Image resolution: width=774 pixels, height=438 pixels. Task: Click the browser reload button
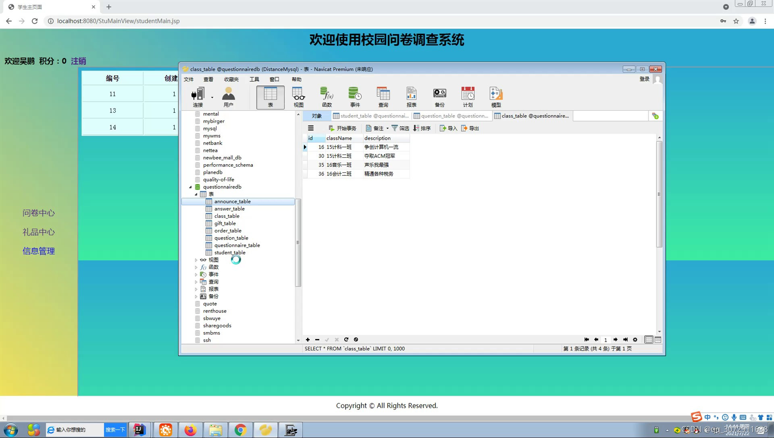click(x=35, y=21)
